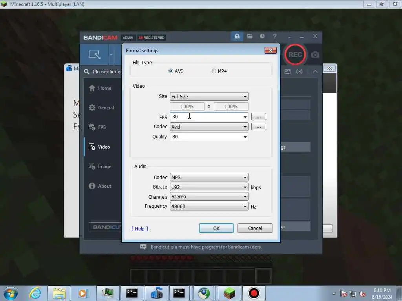The width and height of the screenshot is (402, 301).
Task: Click the taskbar clock showing 8:10 PM
Action: click(x=382, y=294)
